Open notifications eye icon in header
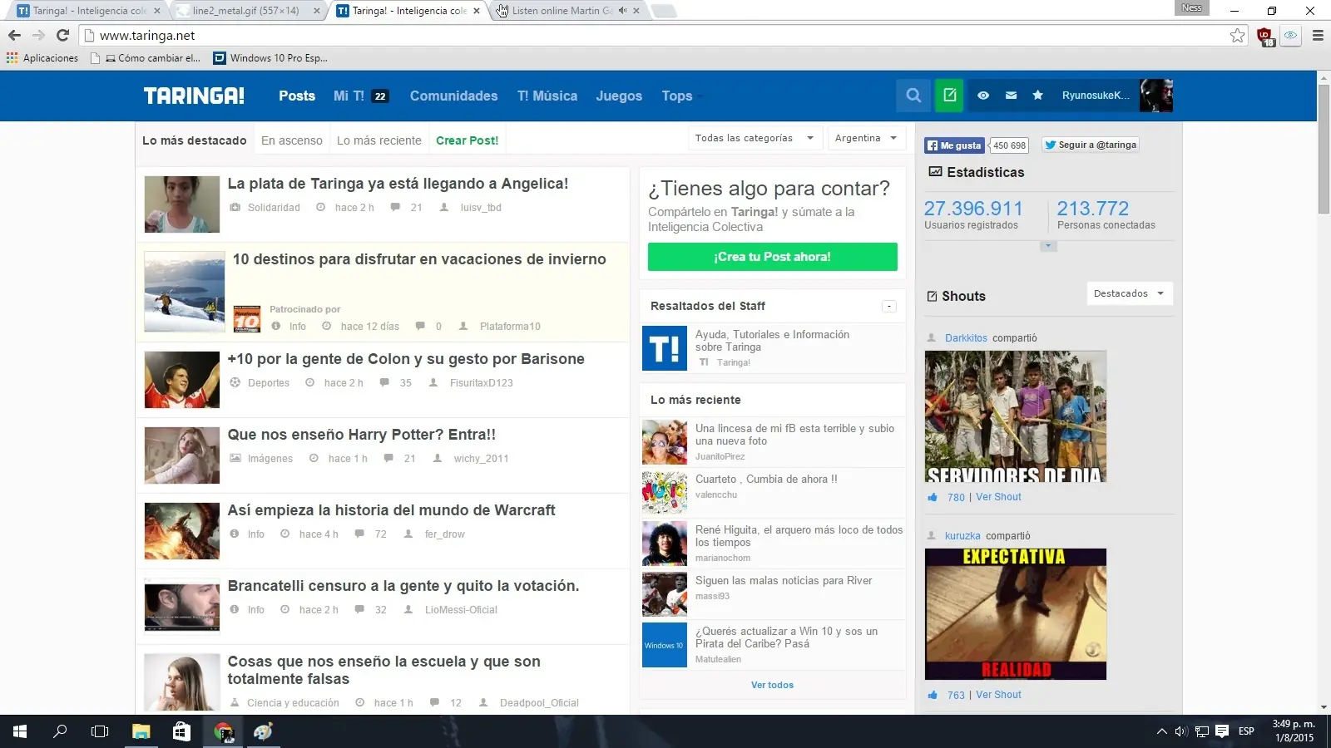Screen dimensions: 1331x748 tap(983, 96)
